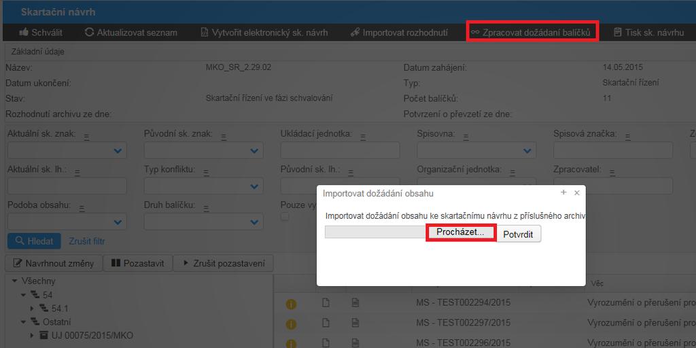Image resolution: width=696 pixels, height=348 pixels.
Task: Collapse tree node 54
Action: (x=23, y=295)
